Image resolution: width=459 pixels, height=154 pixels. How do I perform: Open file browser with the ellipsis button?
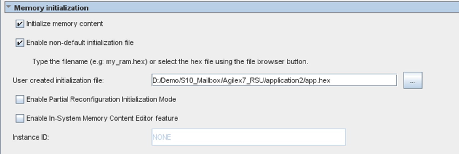pos(413,80)
